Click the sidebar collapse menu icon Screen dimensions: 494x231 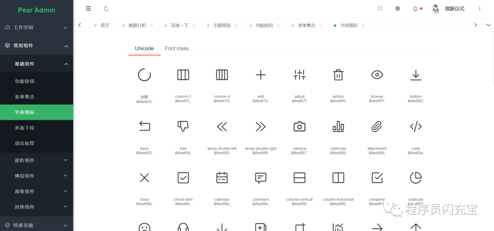88,9
